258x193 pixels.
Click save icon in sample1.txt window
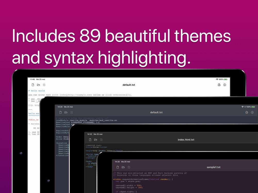[129, 167]
